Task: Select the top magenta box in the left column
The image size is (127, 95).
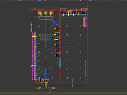Action: [34, 36]
